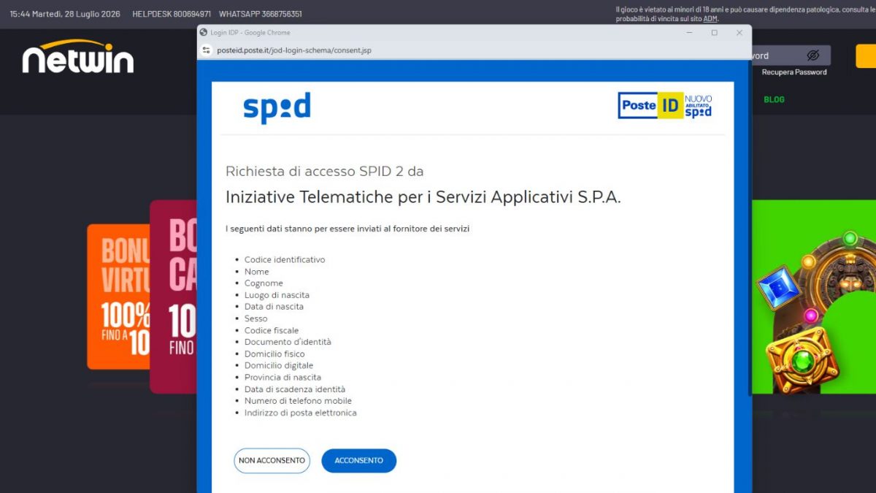Screen dimensions: 876x493
Task: Click the date and time text at top left
Action: click(x=66, y=14)
